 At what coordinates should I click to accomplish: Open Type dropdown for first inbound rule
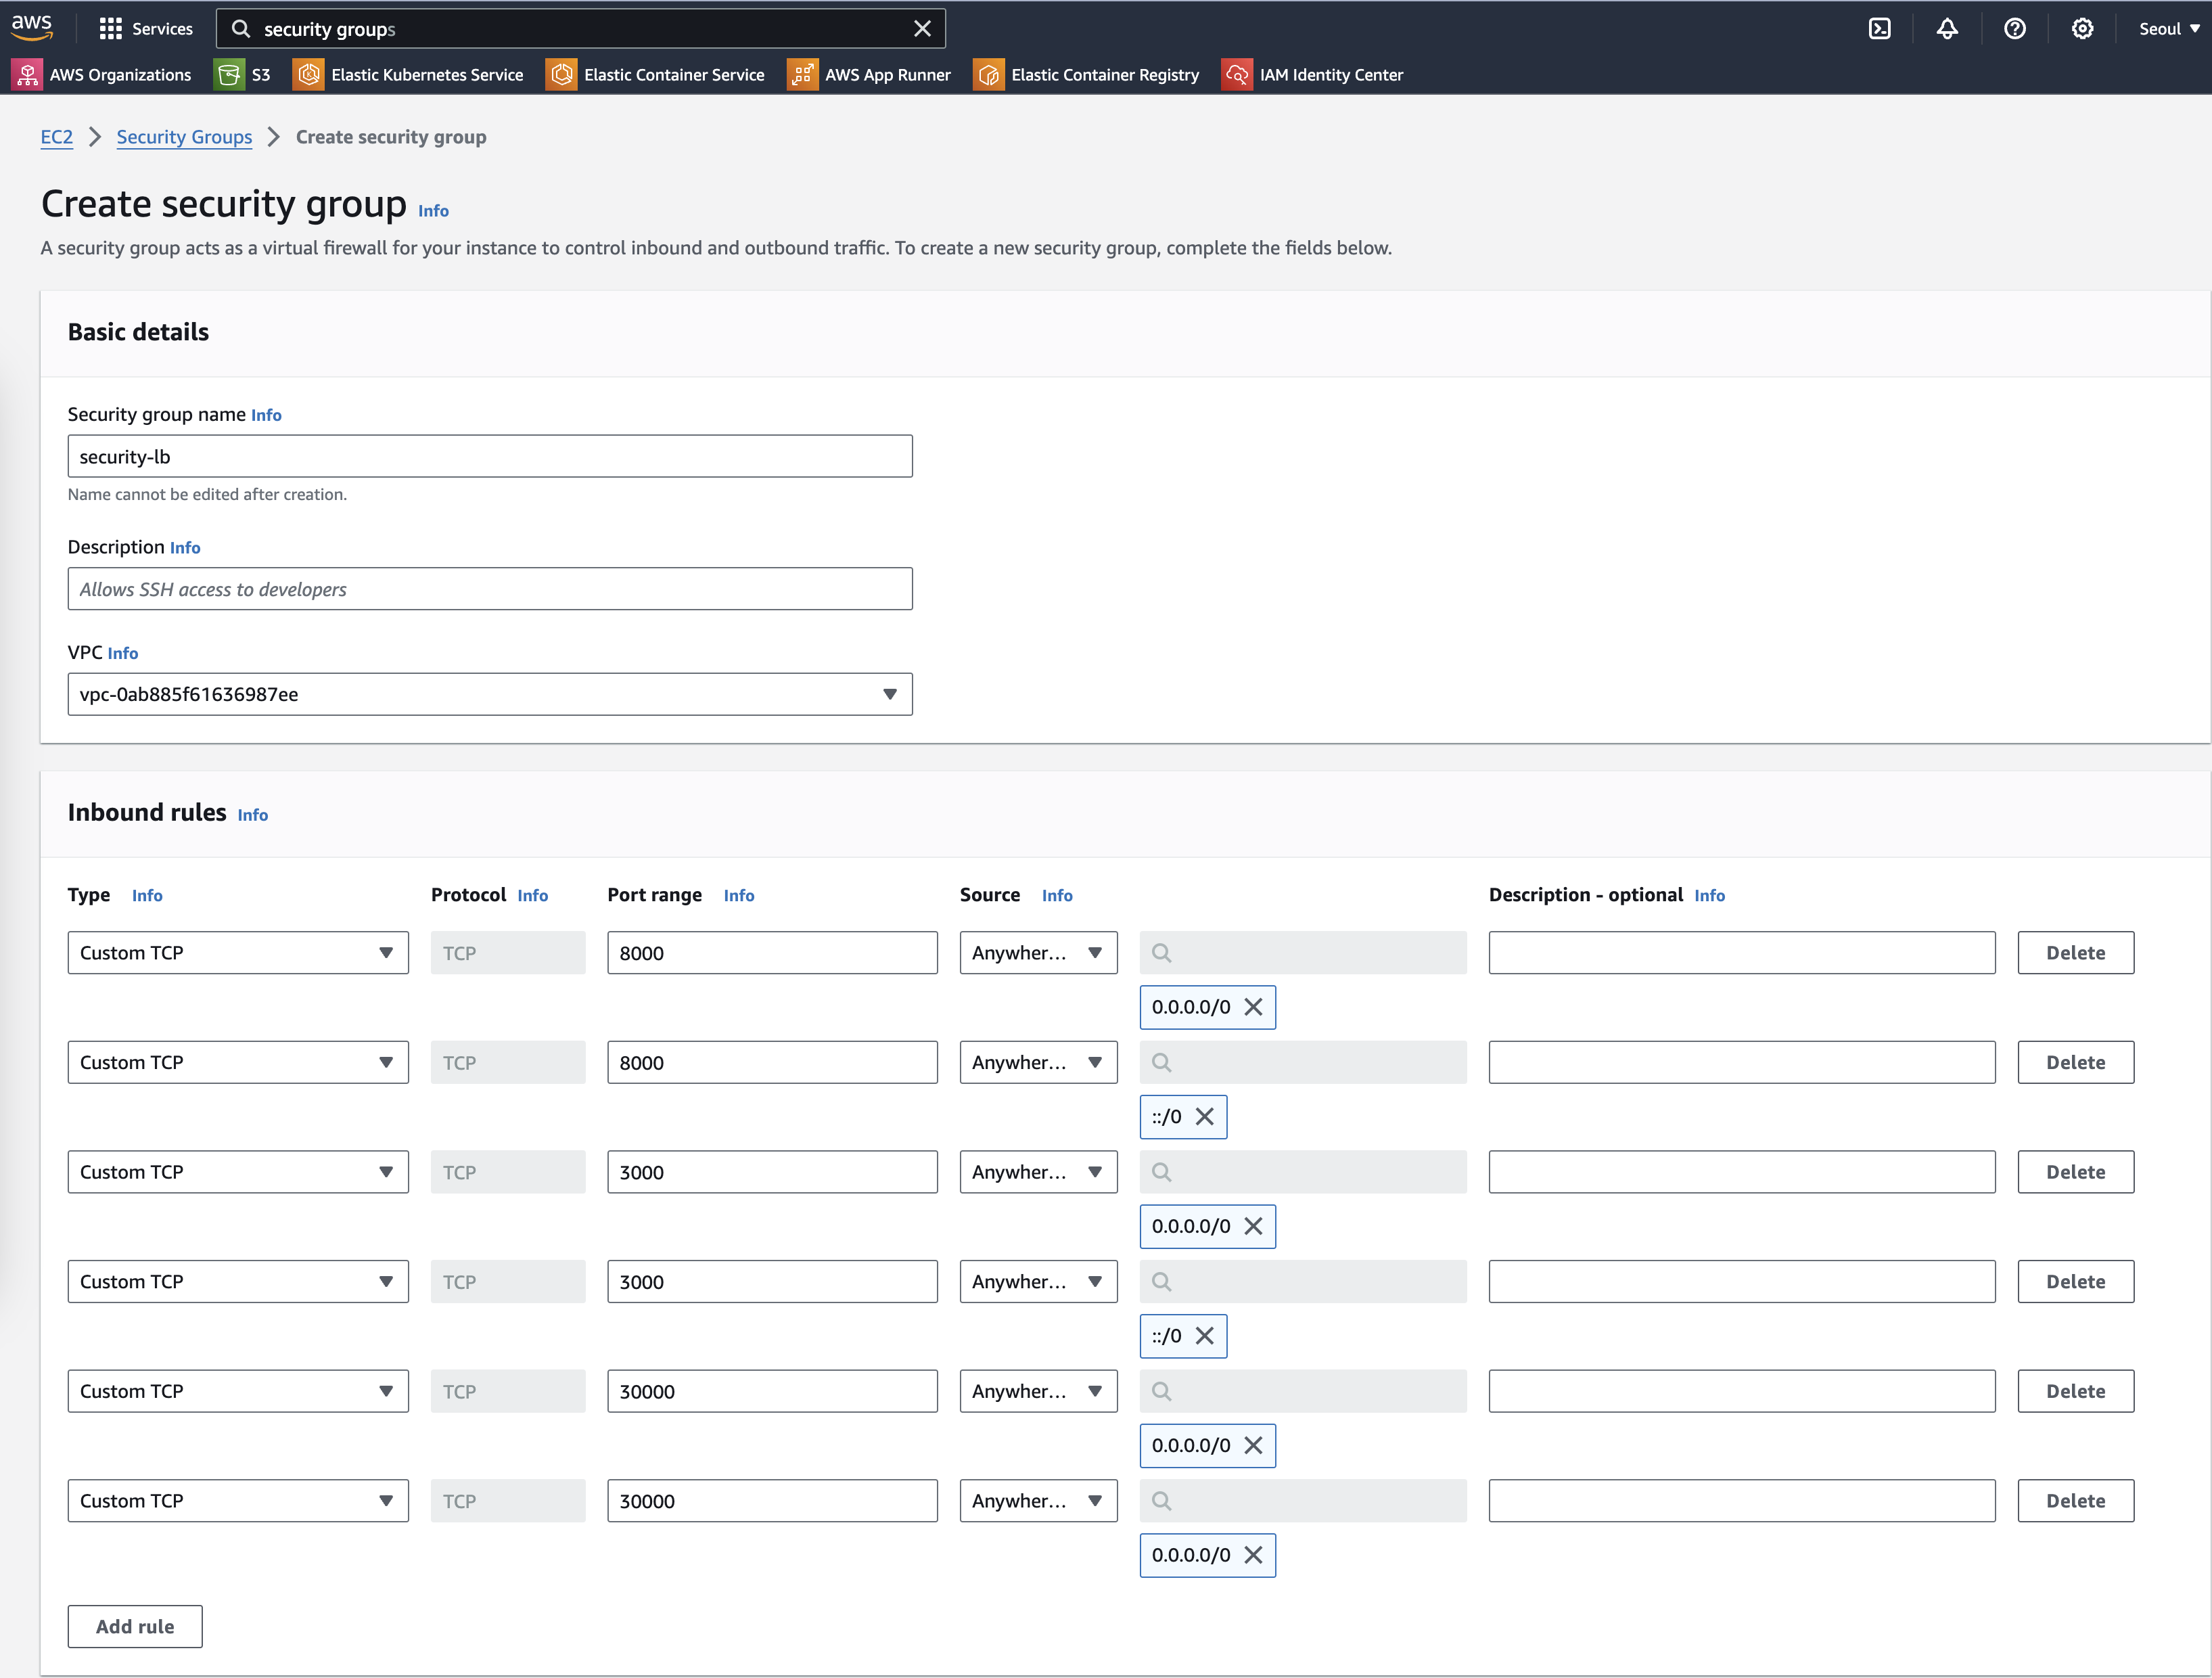point(238,953)
